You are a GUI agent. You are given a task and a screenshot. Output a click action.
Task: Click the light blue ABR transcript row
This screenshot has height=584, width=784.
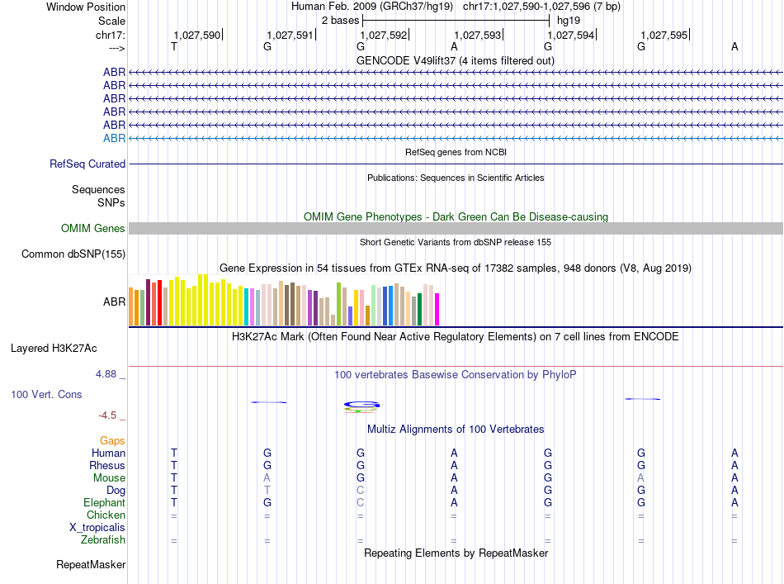pyautogui.click(x=456, y=138)
